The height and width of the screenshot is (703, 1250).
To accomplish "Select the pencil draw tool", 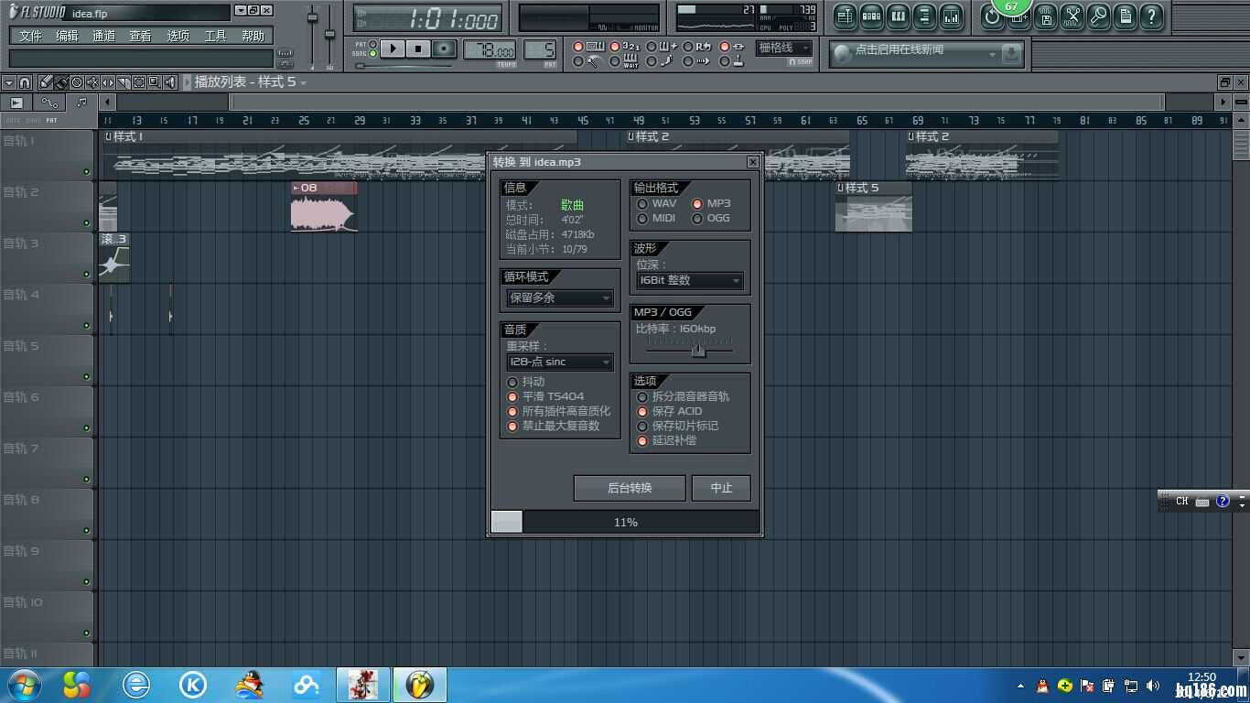I will (x=45, y=82).
